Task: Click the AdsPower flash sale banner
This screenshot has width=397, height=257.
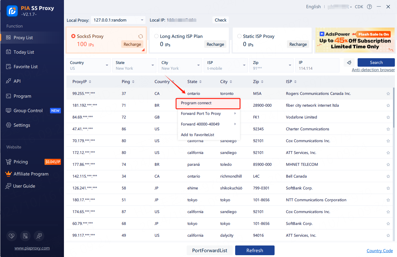Action: 355,41
